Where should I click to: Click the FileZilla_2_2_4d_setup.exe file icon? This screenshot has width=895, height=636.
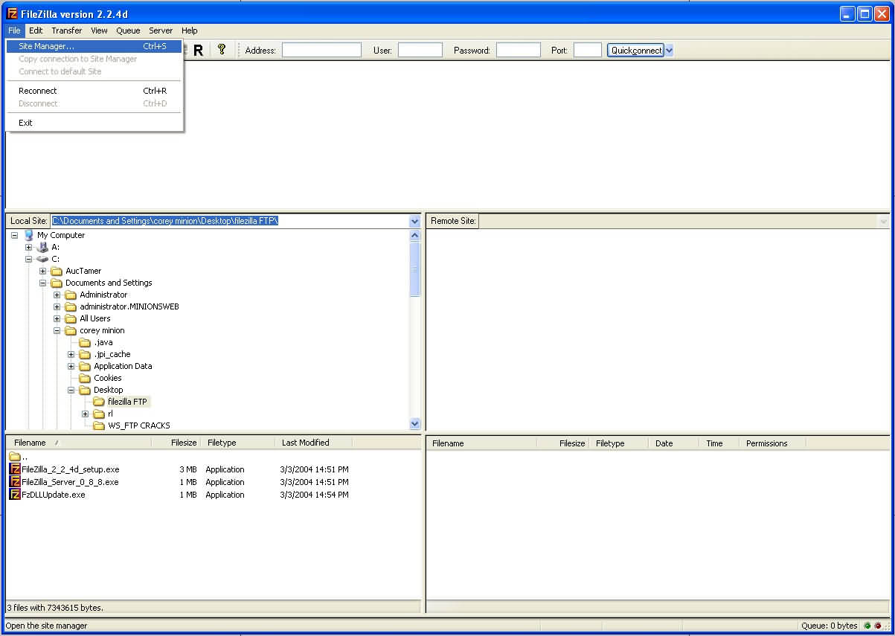(15, 469)
